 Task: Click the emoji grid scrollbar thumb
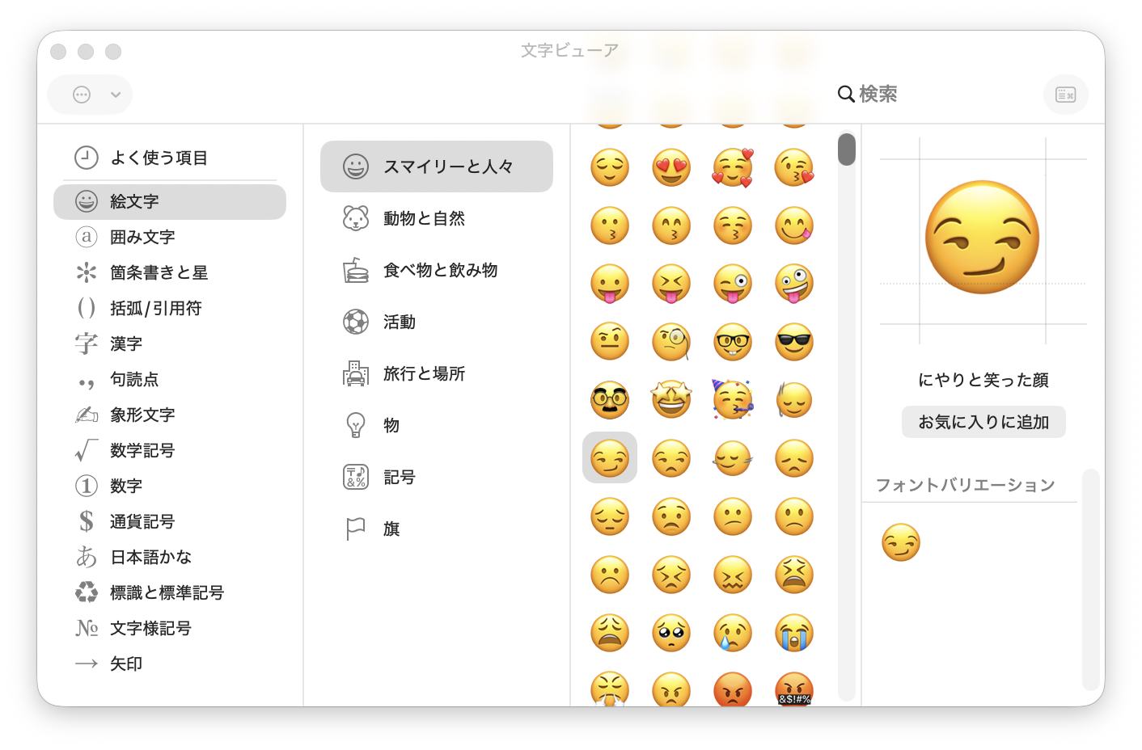[x=847, y=150]
